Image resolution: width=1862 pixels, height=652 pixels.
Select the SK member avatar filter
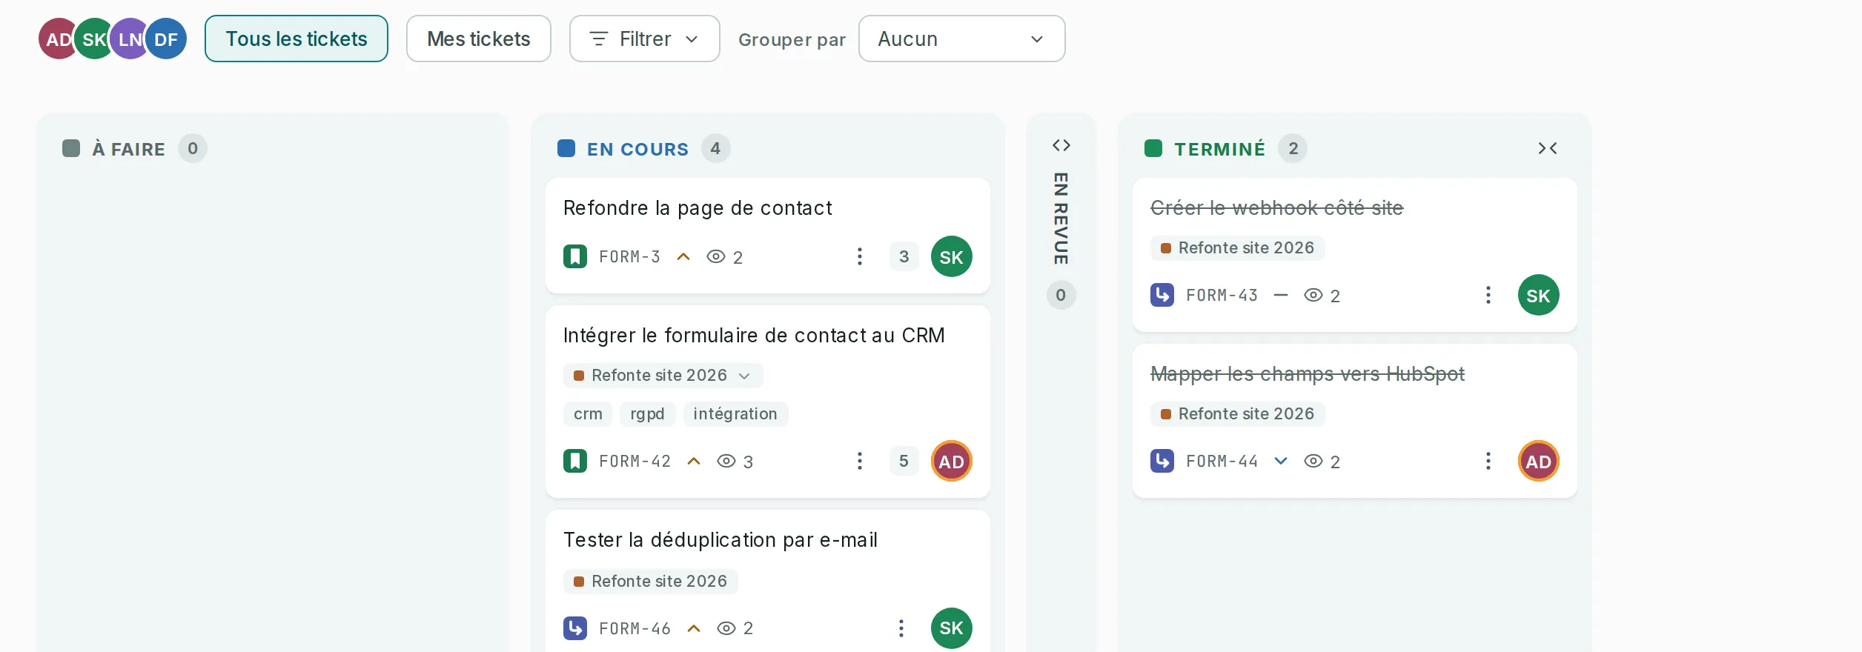click(94, 39)
